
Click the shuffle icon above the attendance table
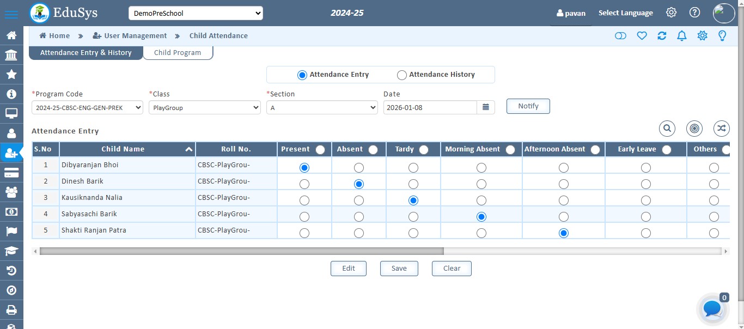721,129
